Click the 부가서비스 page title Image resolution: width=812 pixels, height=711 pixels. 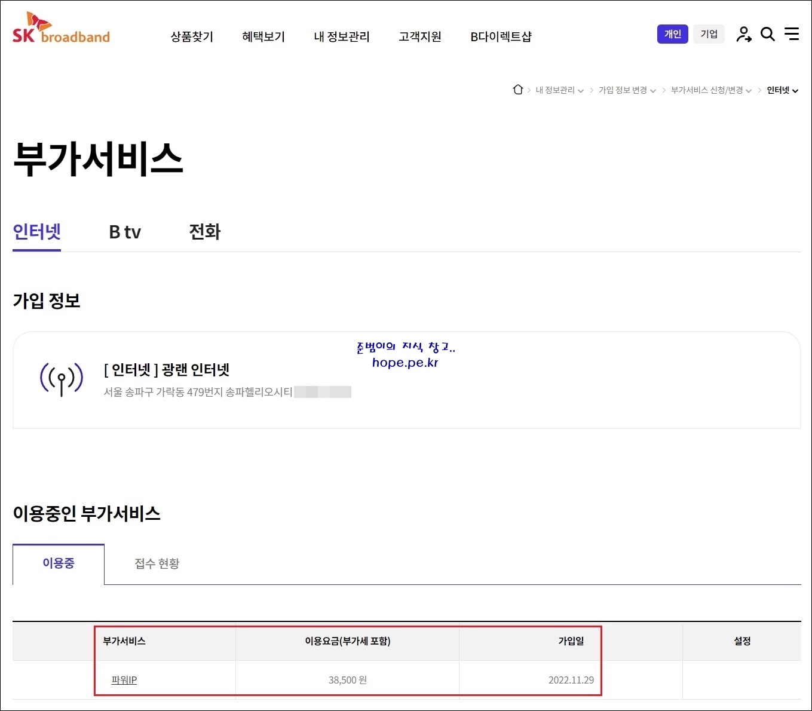(98, 159)
